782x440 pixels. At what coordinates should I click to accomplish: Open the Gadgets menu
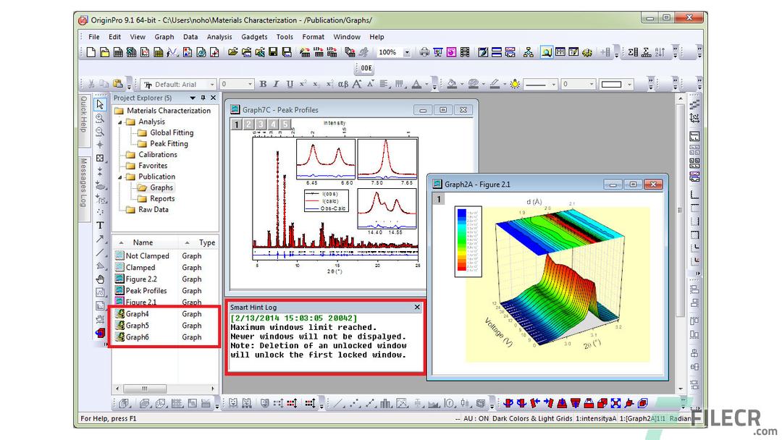point(254,37)
